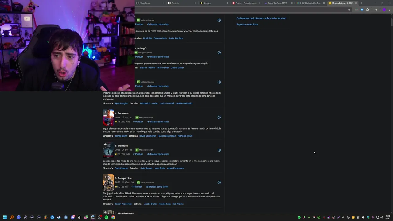Viewport: 393px width, 221px height.
Task: Open the browser profile avatar
Action: click(384, 10)
